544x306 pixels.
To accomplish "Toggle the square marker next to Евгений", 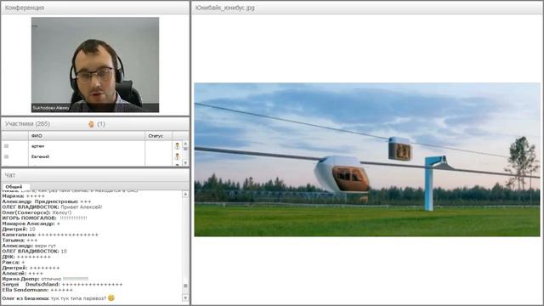I will pos(6,156).
